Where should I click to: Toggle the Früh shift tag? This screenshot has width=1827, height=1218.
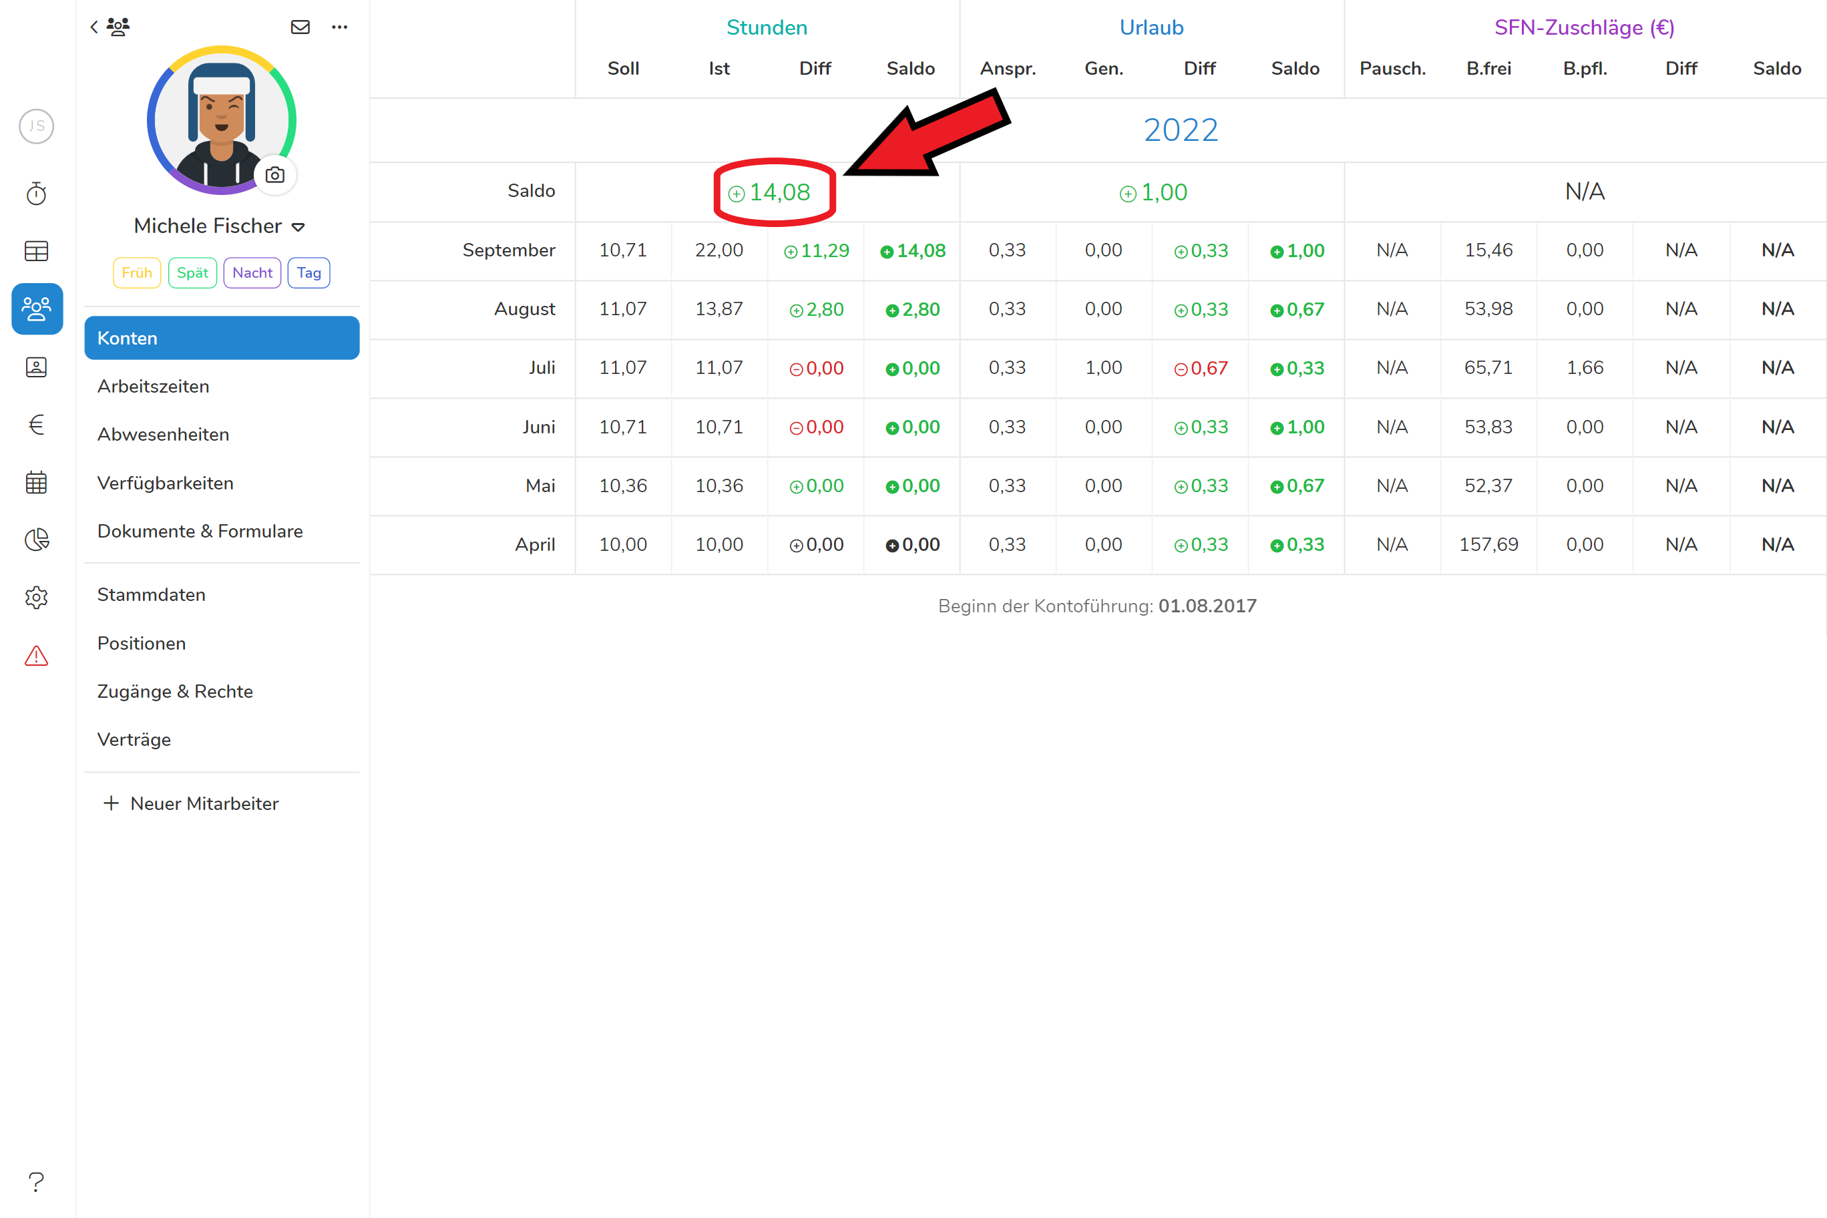[137, 272]
